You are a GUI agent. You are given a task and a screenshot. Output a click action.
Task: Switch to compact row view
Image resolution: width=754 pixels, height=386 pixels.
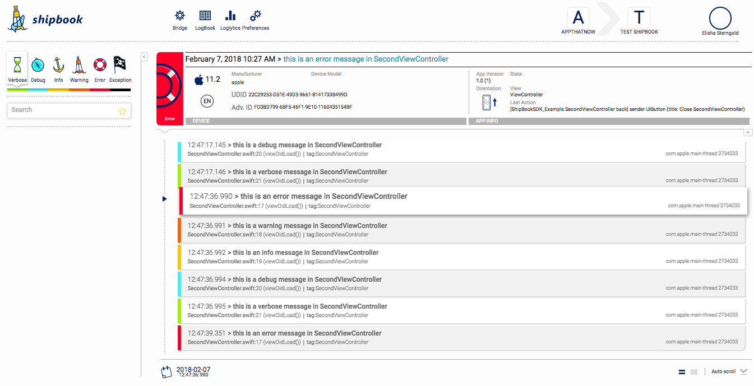693,371
